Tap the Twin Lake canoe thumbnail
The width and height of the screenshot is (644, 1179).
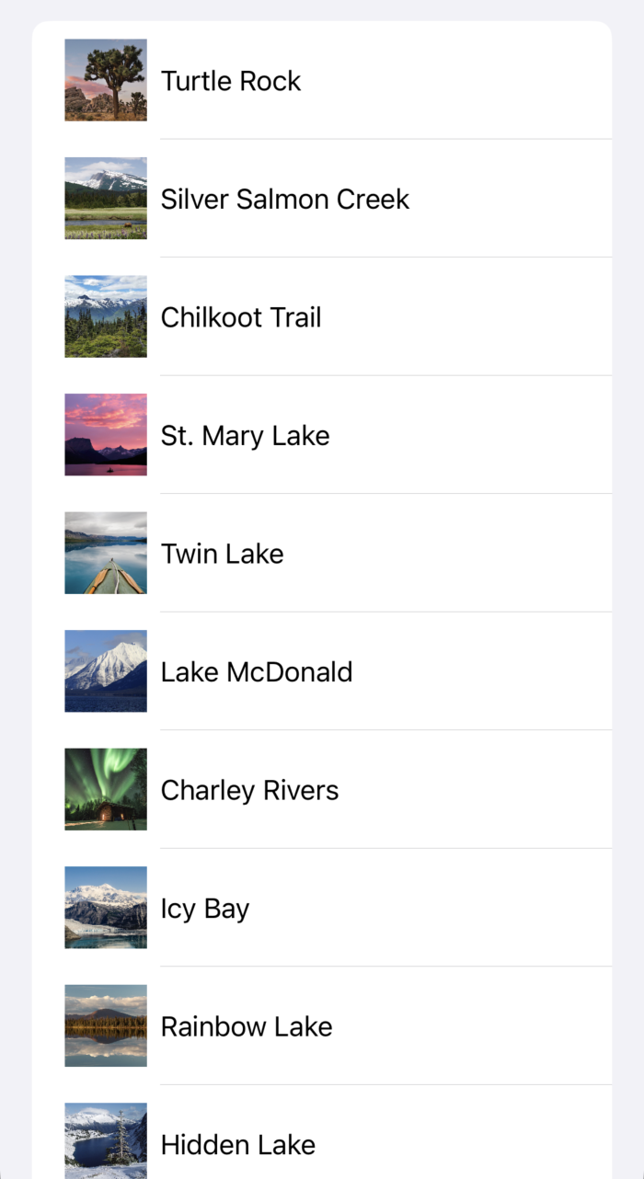click(x=105, y=553)
